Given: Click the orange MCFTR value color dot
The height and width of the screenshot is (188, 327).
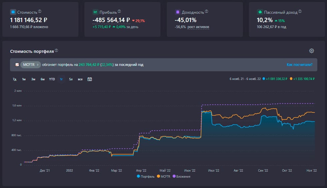Looking at the screenshot, I should click(291, 79).
